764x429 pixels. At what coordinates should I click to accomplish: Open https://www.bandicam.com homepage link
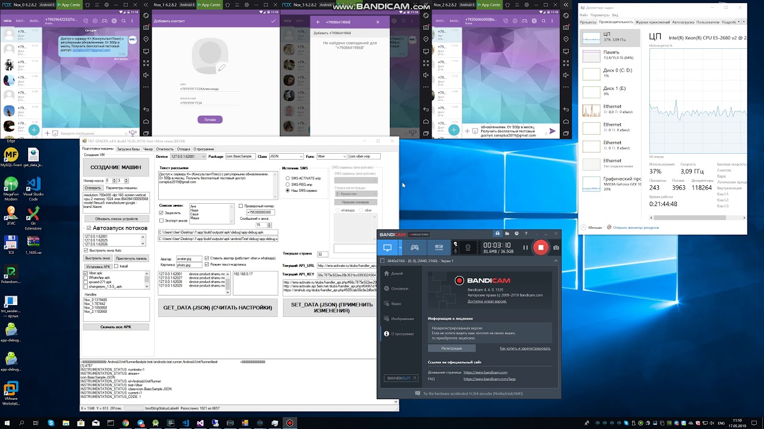[485, 372]
